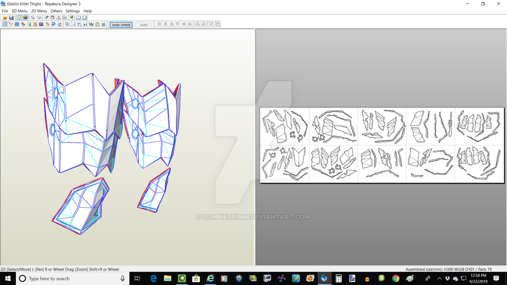Click the anchor icon in top toolbar
Image resolution: width=507 pixels, height=285 pixels.
point(58,18)
